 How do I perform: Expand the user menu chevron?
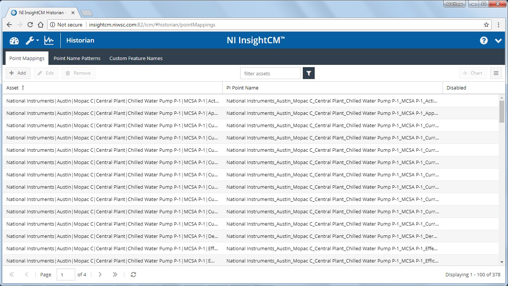pos(498,41)
